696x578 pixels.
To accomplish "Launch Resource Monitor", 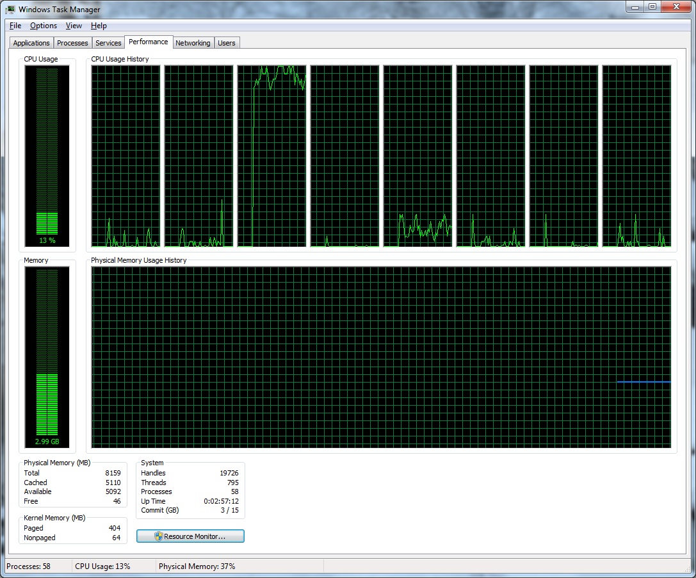I will pos(190,536).
